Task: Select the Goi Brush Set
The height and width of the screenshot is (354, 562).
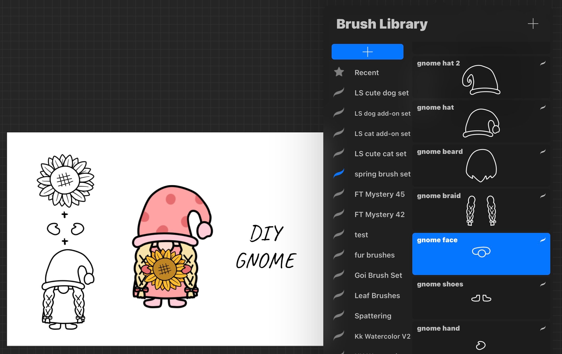Action: (x=372, y=275)
